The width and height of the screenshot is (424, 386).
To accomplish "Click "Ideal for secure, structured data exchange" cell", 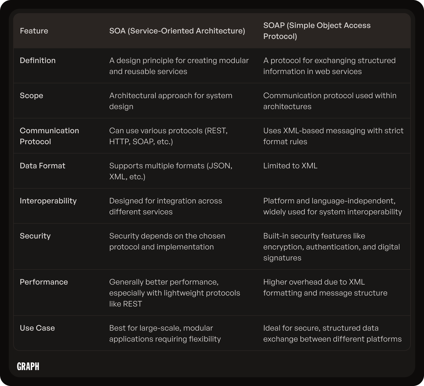I will coord(332,333).
